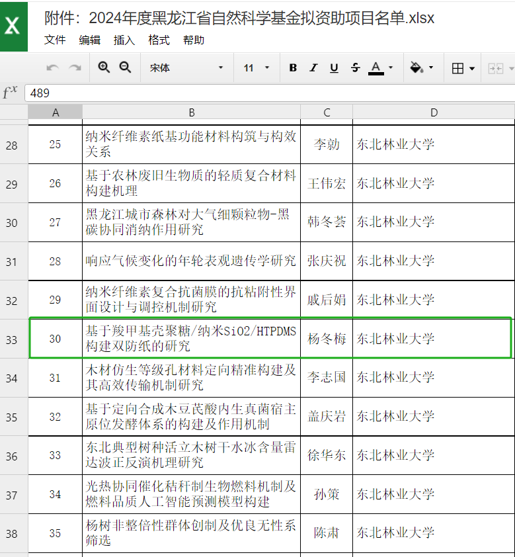Zoom out with the magnifier minus
The height and width of the screenshot is (557, 515).
[x=125, y=67]
